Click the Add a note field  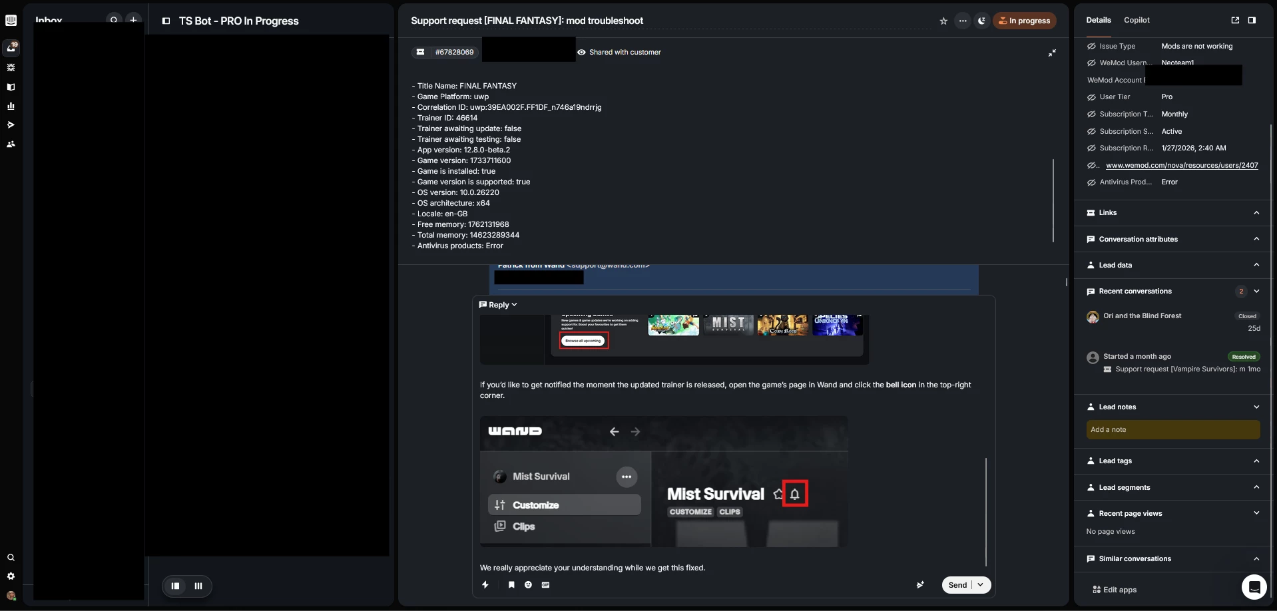point(1173,430)
